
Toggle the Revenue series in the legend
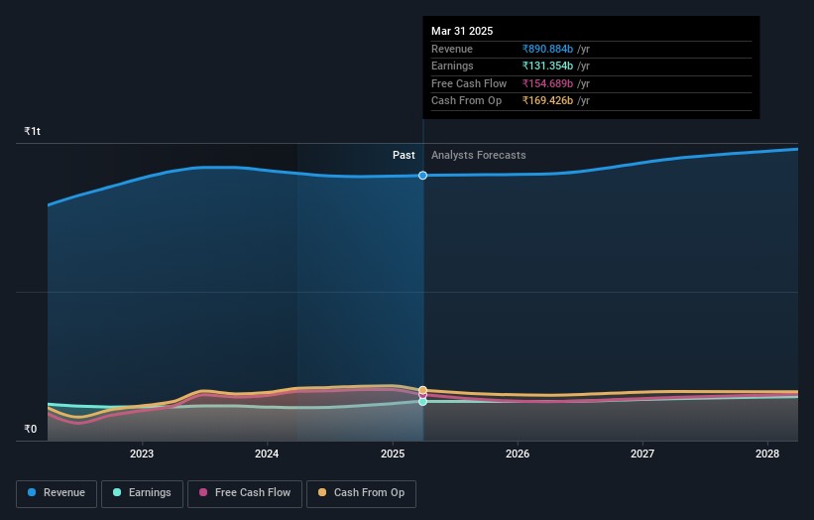point(57,493)
